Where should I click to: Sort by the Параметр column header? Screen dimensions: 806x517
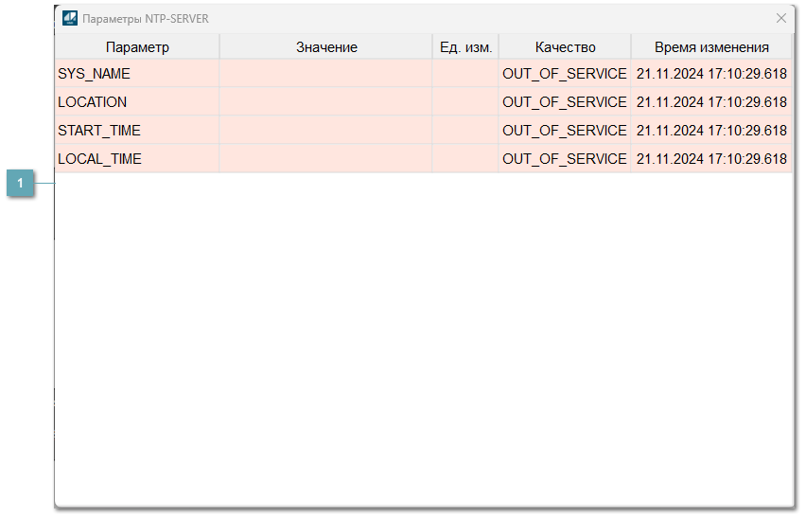pos(137,47)
